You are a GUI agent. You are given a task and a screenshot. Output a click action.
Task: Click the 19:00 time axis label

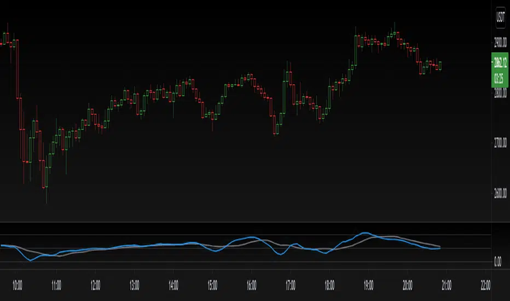pos(368,285)
